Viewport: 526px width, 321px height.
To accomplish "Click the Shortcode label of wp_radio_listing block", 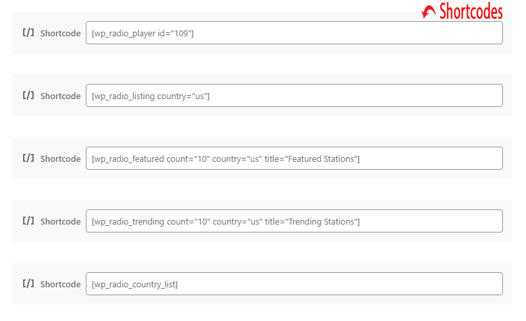I will (x=60, y=96).
